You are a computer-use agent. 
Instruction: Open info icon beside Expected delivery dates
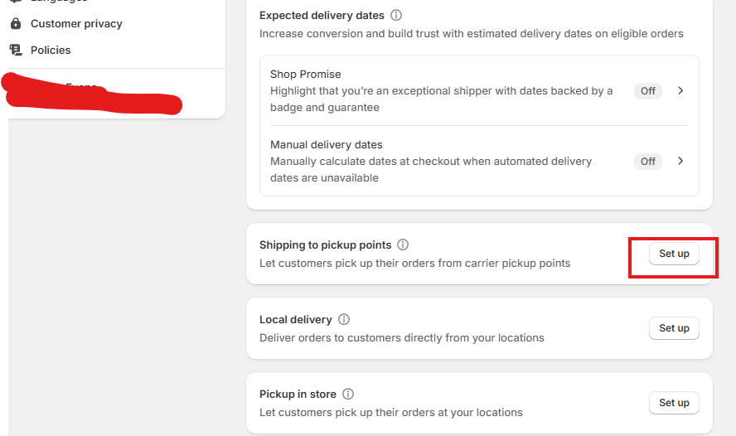tap(396, 15)
